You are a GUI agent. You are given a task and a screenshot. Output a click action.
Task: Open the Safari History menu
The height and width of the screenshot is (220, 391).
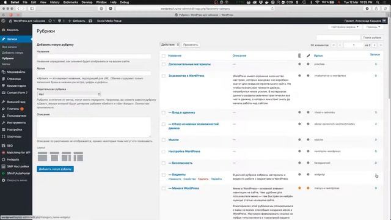pos(54,2)
